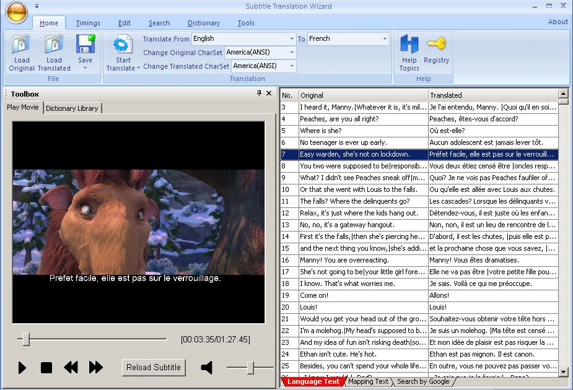This screenshot has height=390, width=573.
Task: Switch to the Dictionary ribbon tab
Action: (204, 23)
